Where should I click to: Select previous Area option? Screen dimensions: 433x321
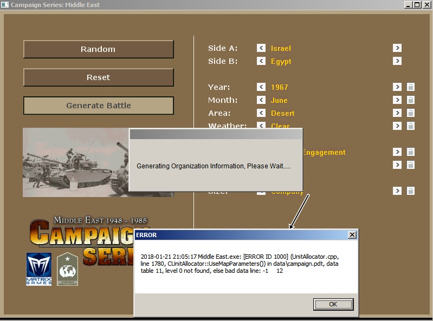tap(261, 113)
